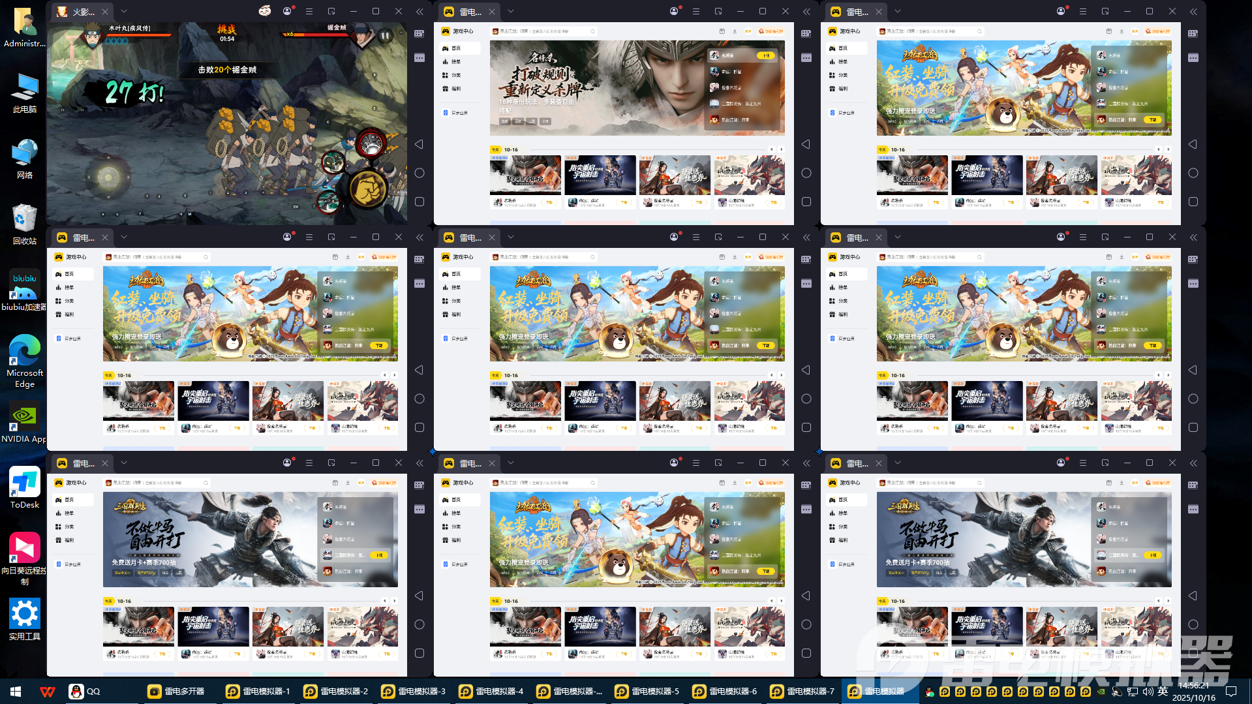The image size is (1252, 704).
Task: Click next arrow of the 10-16 row in center emulator
Action: click(x=781, y=375)
